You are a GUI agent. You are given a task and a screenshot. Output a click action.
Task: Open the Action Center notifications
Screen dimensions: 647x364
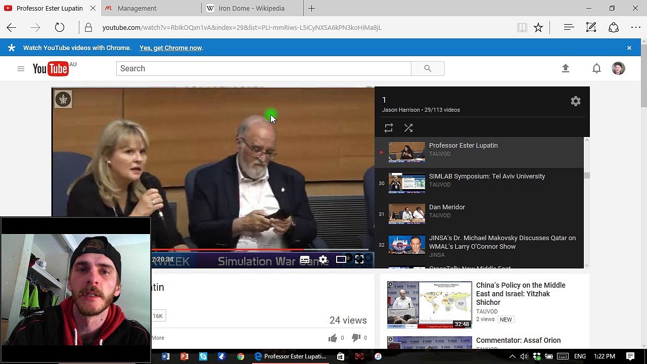point(630,356)
